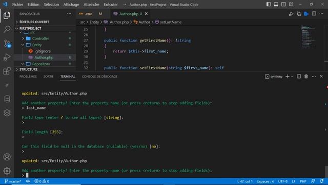
Task: Open terminal launch profile dropdown arrow
Action: click(292, 77)
